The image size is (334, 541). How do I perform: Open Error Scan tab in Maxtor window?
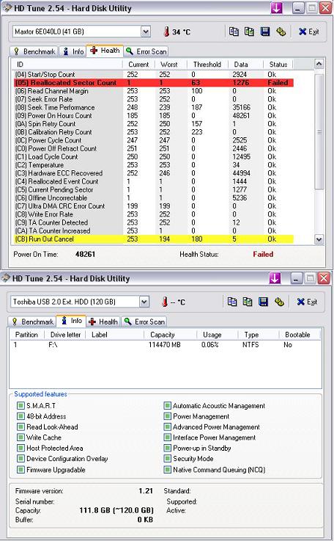tap(146, 51)
